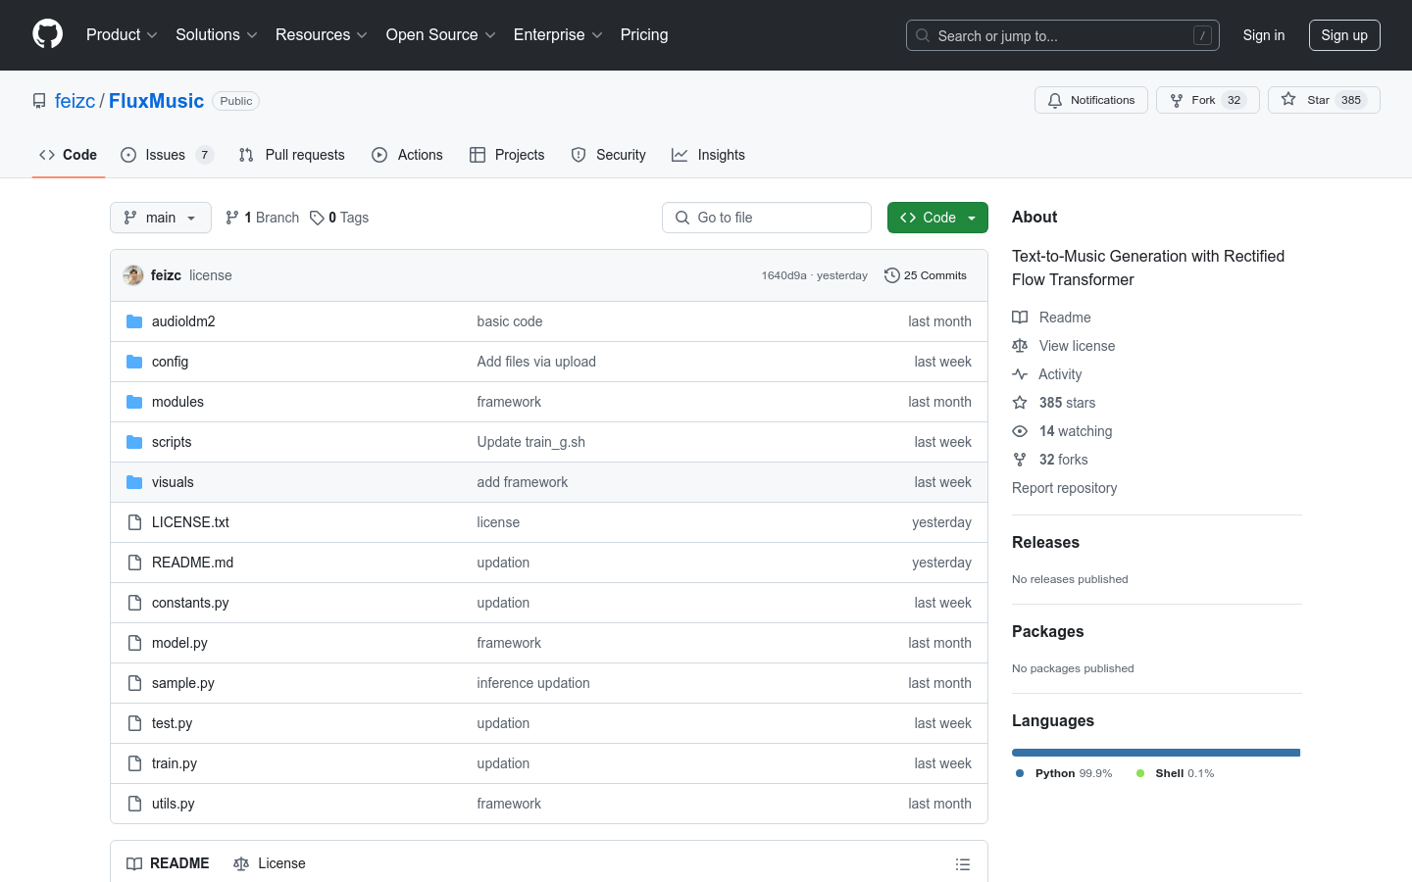Click the modules folder icon
Screen dimensions: 1412x882
[134, 402]
